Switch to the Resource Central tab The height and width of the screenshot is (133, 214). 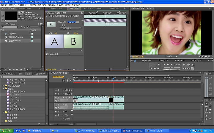tap(25, 9)
